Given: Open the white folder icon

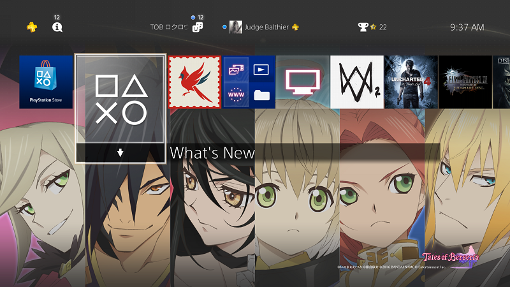Looking at the screenshot, I should pos(261,94).
